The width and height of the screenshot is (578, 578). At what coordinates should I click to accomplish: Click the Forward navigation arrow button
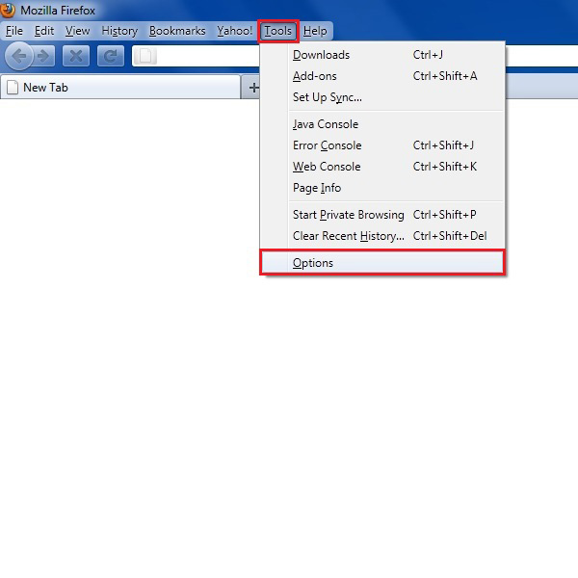[x=44, y=56]
